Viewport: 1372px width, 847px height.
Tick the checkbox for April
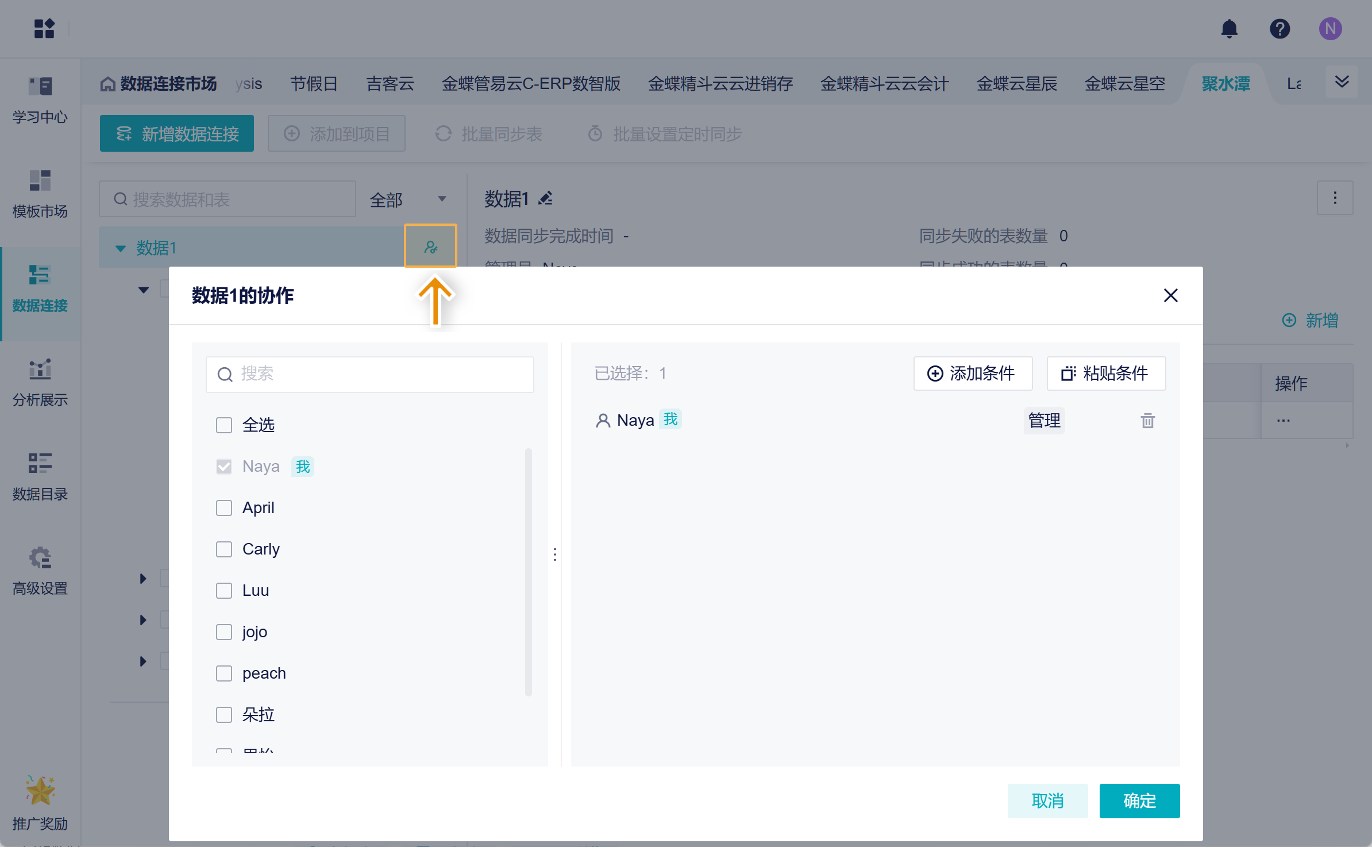tap(224, 508)
